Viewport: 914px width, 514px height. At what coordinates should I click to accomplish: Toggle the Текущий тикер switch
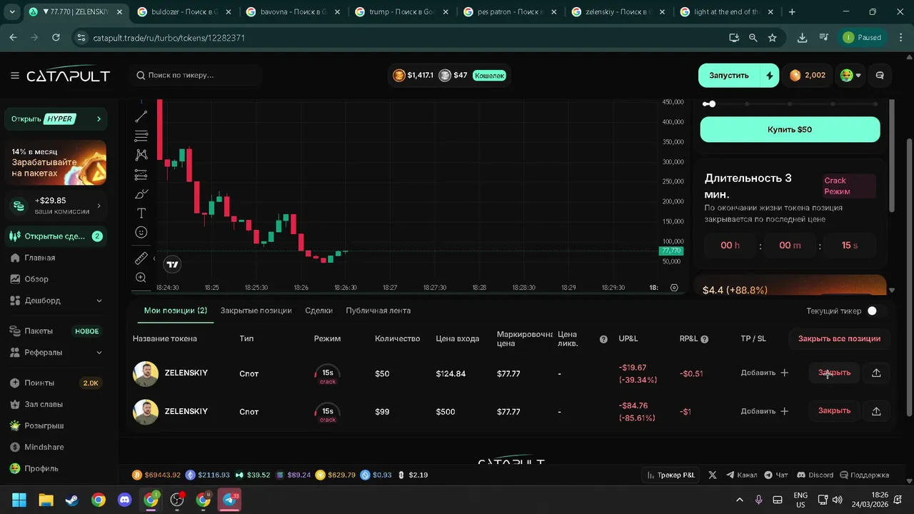click(x=876, y=311)
